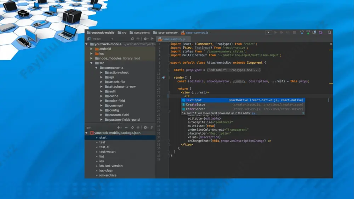Click Scroll from Source icon in Project panel
354x199 pixels.
[132, 39]
